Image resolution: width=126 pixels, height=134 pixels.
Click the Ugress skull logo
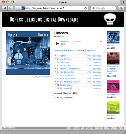pyautogui.click(x=110, y=19)
